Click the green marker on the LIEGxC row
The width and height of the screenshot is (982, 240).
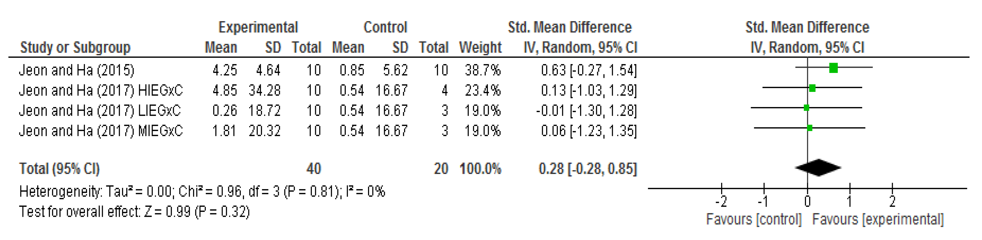coord(806,108)
